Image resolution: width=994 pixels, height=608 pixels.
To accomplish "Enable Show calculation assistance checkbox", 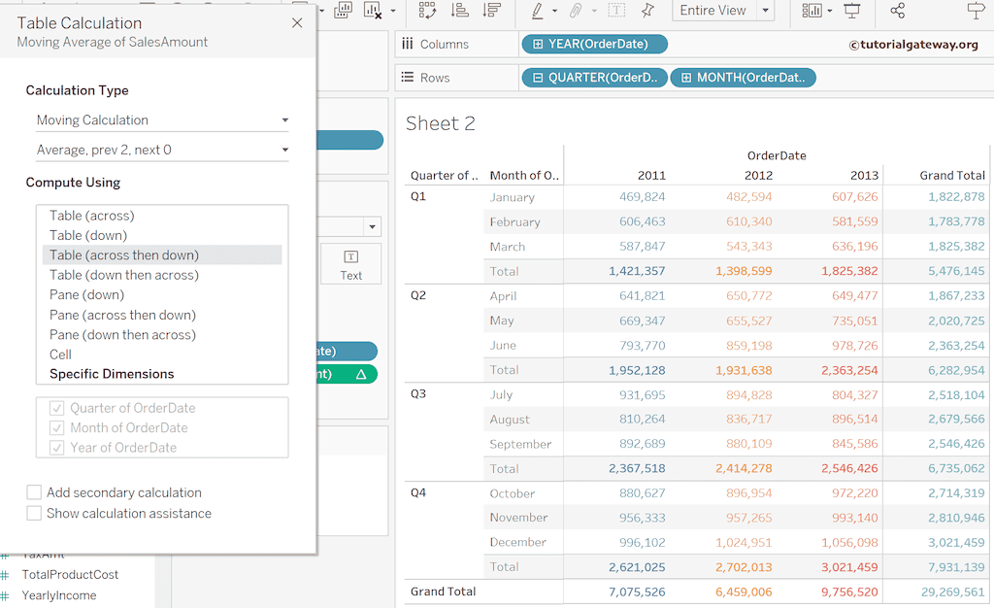I will click(x=34, y=513).
